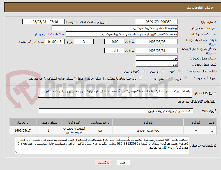Click delivery province field یزد
The height and width of the screenshot is (170, 221).
pos(157,58)
